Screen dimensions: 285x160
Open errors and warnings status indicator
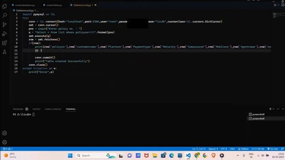tap(8, 149)
